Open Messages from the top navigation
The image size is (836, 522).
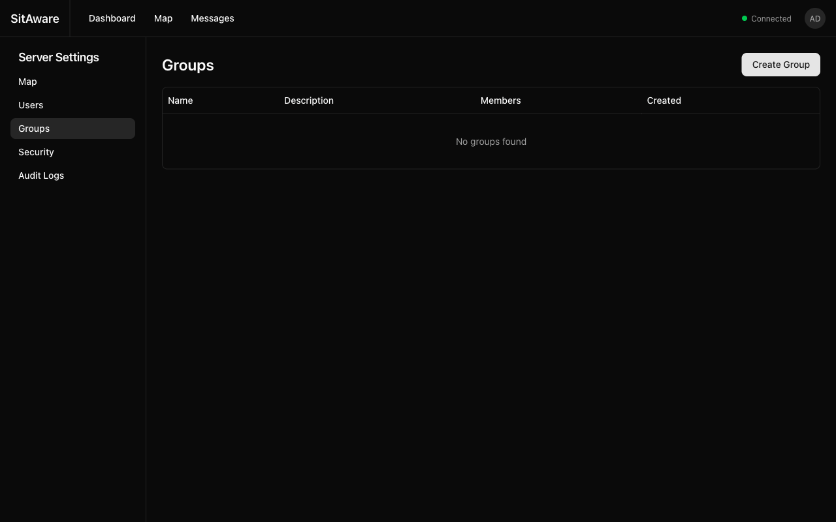coord(212,18)
